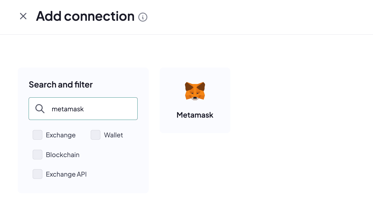Close the Add connection dialog
This screenshot has height=213, width=373.
[x=23, y=16]
